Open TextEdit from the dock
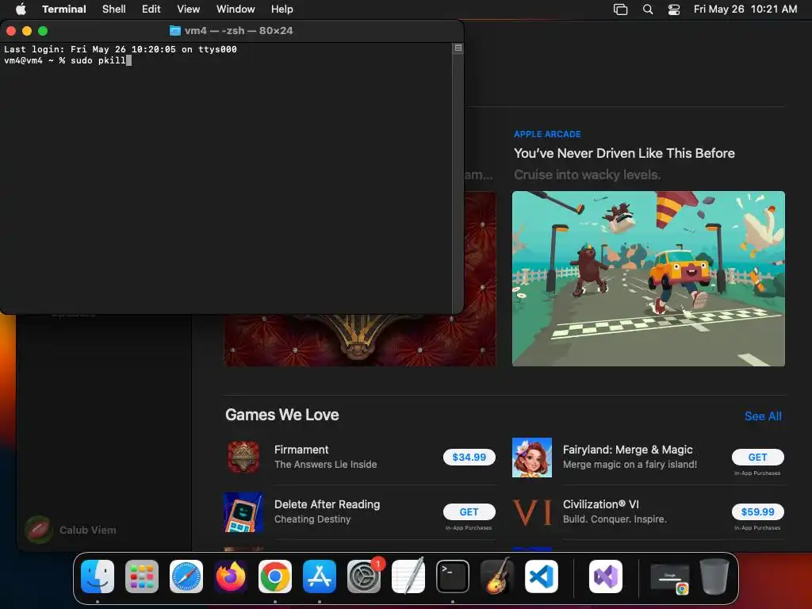Viewport: 812px width, 609px height. point(408,576)
